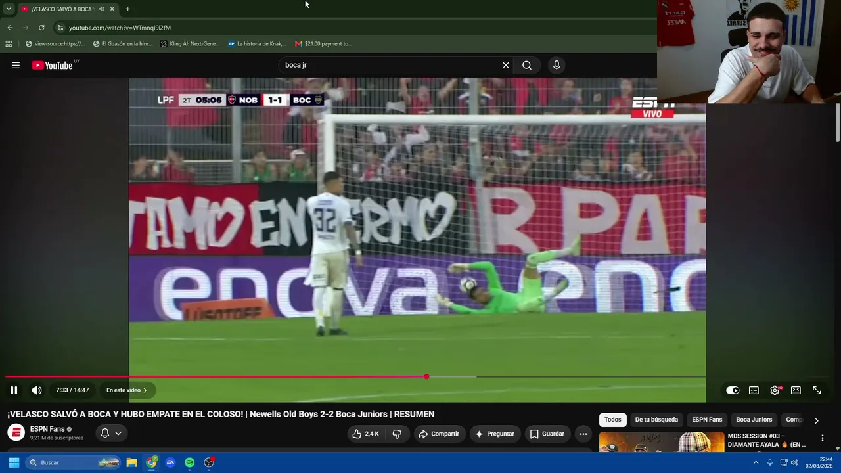This screenshot has width=841, height=473.
Task: Go back in the browser
Action: [10, 28]
